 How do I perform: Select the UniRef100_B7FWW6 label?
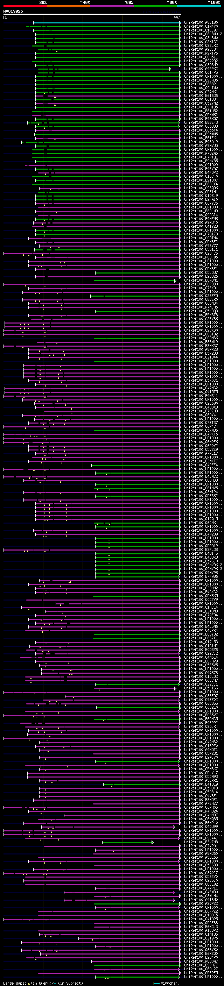[x=201, y=576]
